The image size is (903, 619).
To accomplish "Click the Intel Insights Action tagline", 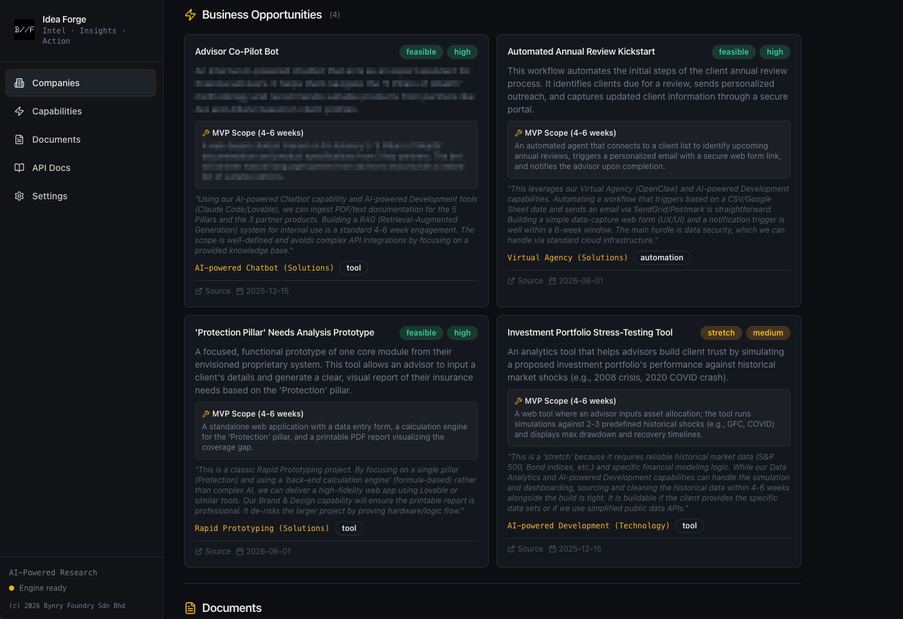I will 84,36.
